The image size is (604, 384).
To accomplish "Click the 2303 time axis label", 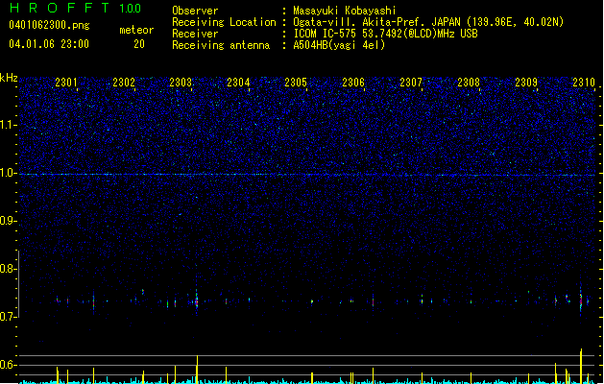I will [x=181, y=82].
